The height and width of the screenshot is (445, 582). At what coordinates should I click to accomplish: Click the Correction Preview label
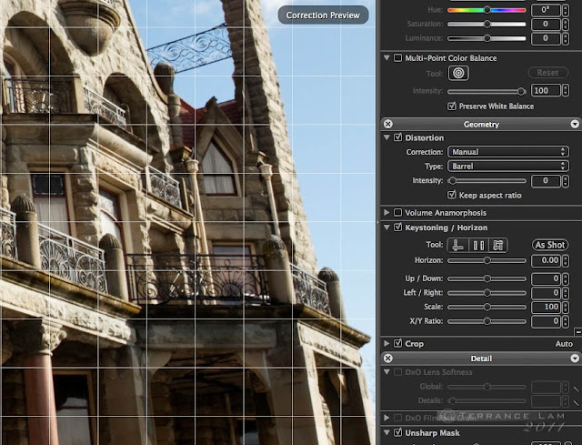(x=323, y=15)
